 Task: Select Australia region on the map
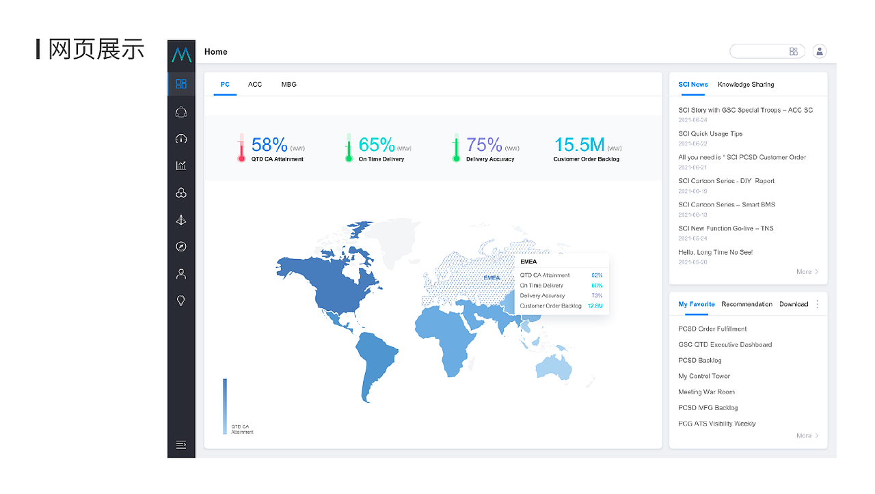[552, 367]
